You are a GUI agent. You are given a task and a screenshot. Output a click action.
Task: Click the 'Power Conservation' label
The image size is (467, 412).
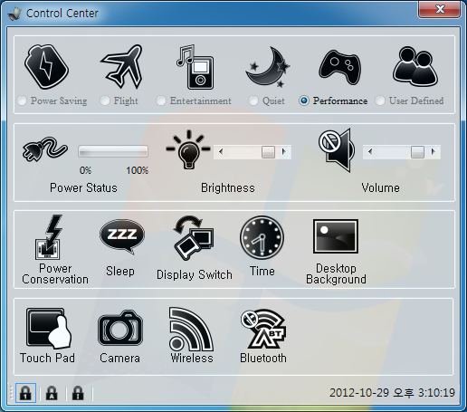(55, 273)
